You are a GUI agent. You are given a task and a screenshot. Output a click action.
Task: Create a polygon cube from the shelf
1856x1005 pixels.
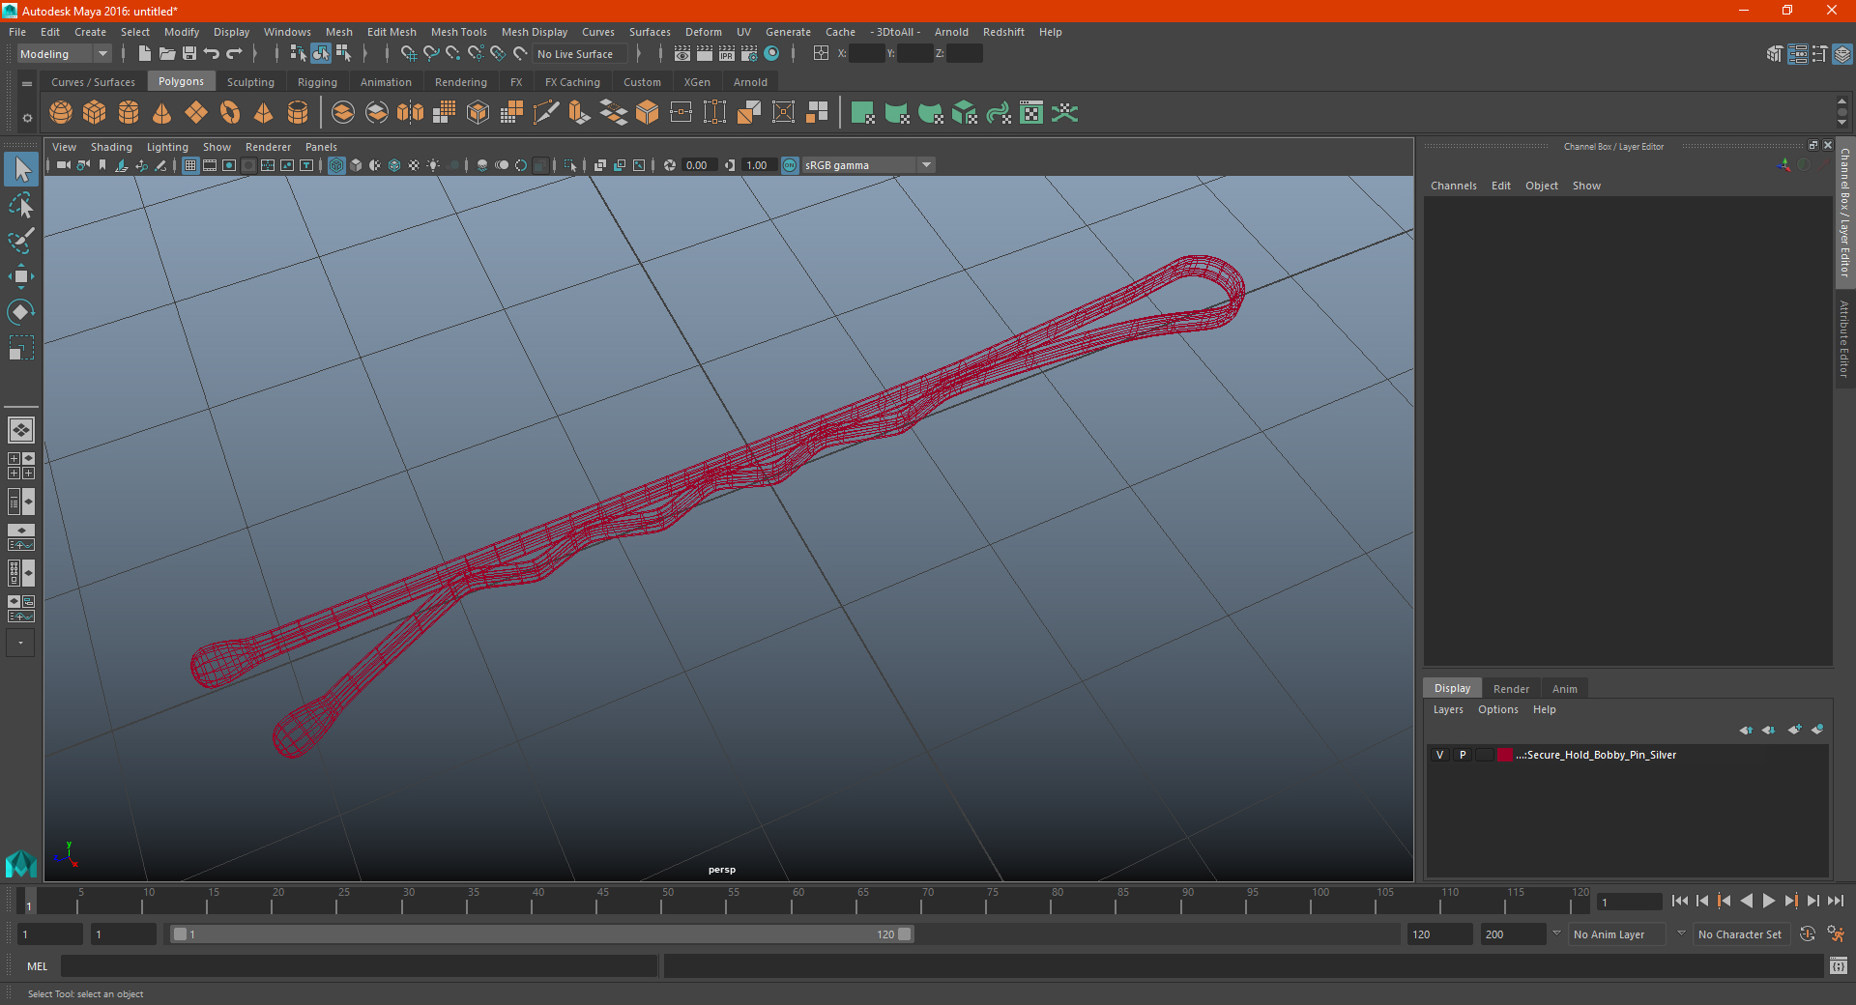click(95, 113)
